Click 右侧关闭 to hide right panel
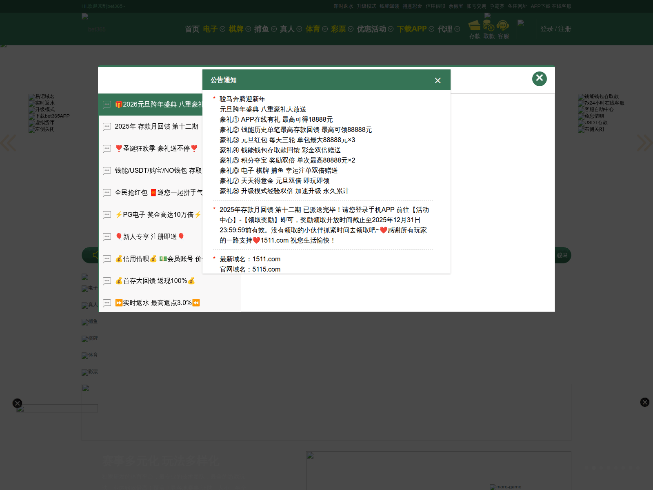653x490 pixels. pyautogui.click(x=591, y=129)
